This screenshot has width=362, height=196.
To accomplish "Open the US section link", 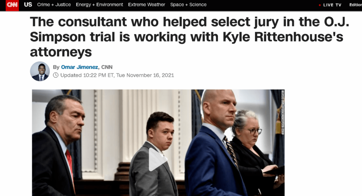I will [28, 5].
